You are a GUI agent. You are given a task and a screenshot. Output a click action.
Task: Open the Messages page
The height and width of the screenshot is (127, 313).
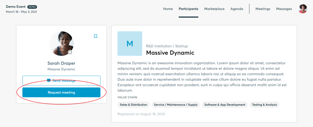pyautogui.click(x=284, y=9)
